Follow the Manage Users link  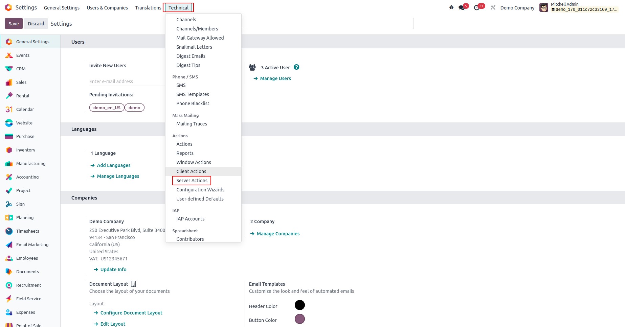(272, 78)
